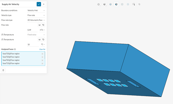Image resolution: width=173 pixels, height=104 pixels.
Task: Expand the Velocity type dropdown
Action: click(36, 15)
